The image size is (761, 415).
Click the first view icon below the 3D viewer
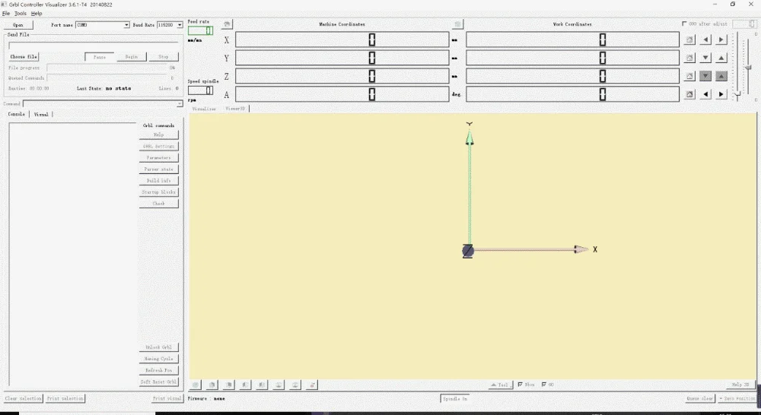195,385
